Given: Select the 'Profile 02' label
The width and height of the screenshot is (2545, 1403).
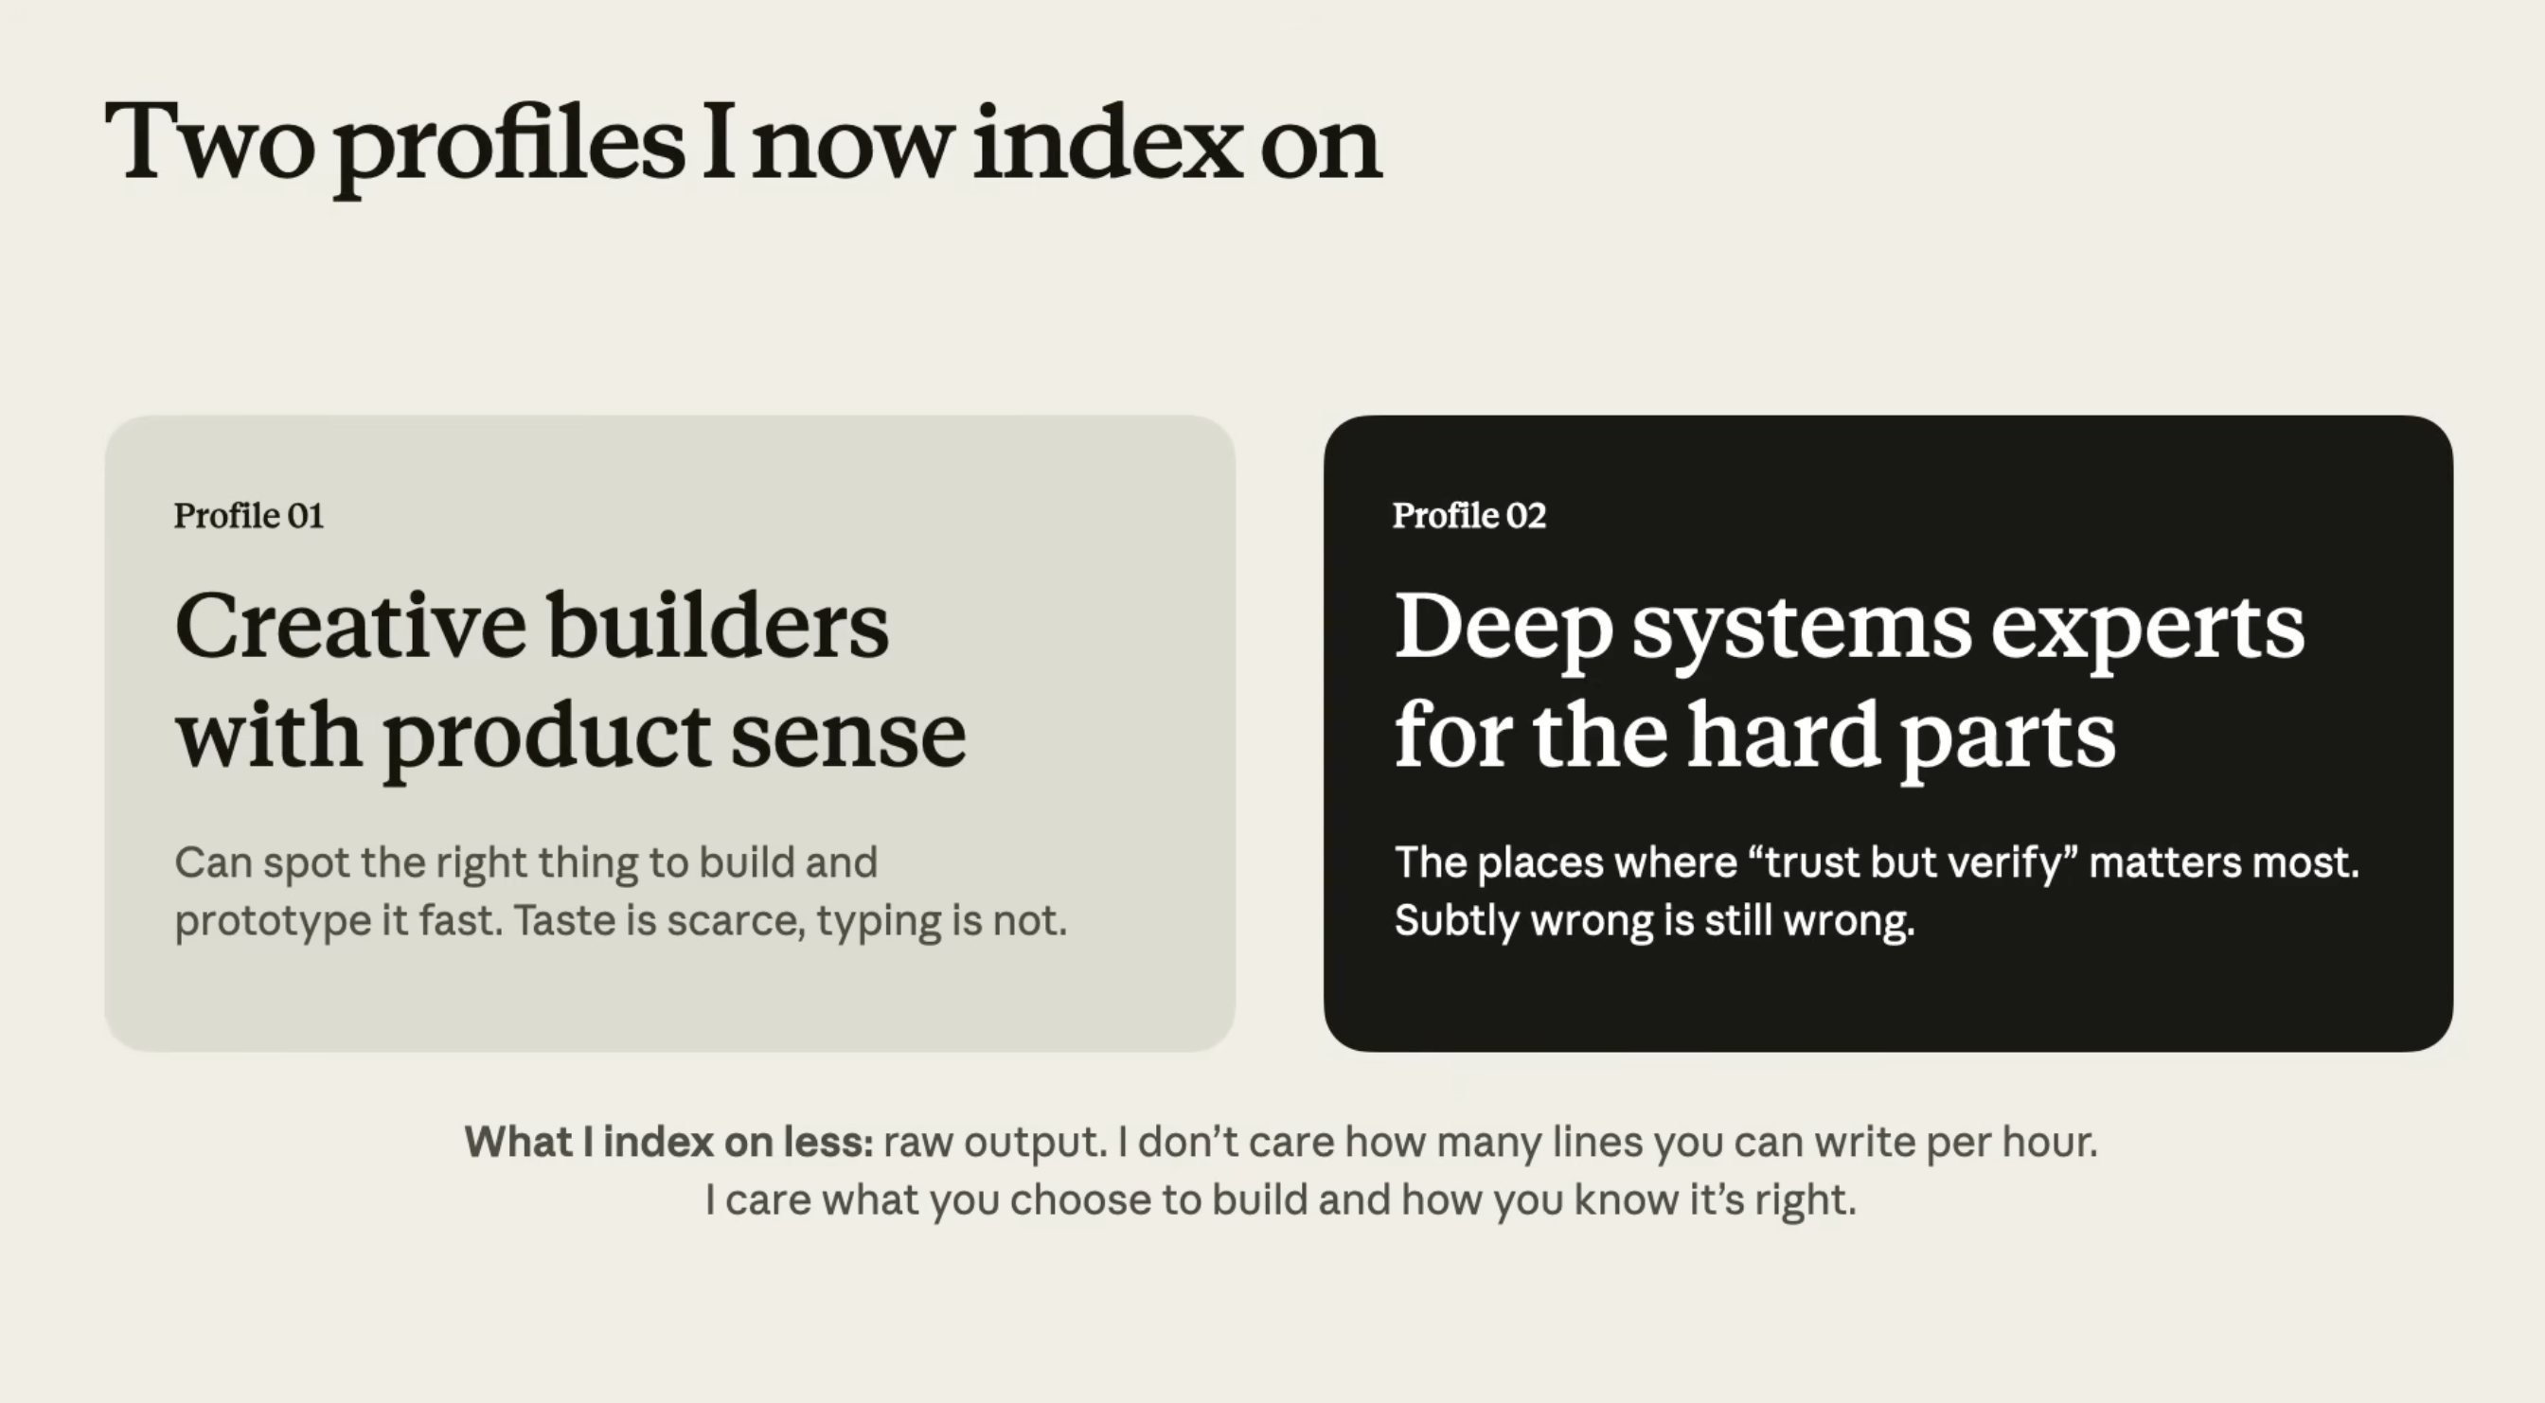Looking at the screenshot, I should pyautogui.click(x=1469, y=516).
